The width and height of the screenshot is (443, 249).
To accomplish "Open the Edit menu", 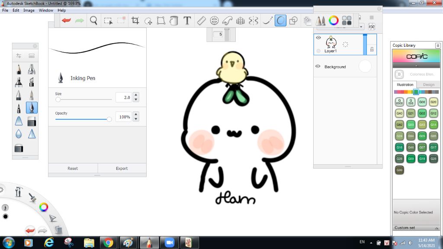I will tap(16, 10).
